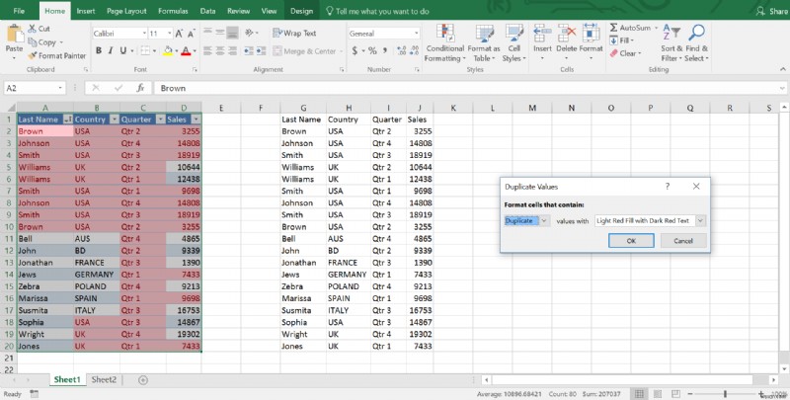Apply Percent Style format
This screenshot has width=790, height=400.
(372, 50)
